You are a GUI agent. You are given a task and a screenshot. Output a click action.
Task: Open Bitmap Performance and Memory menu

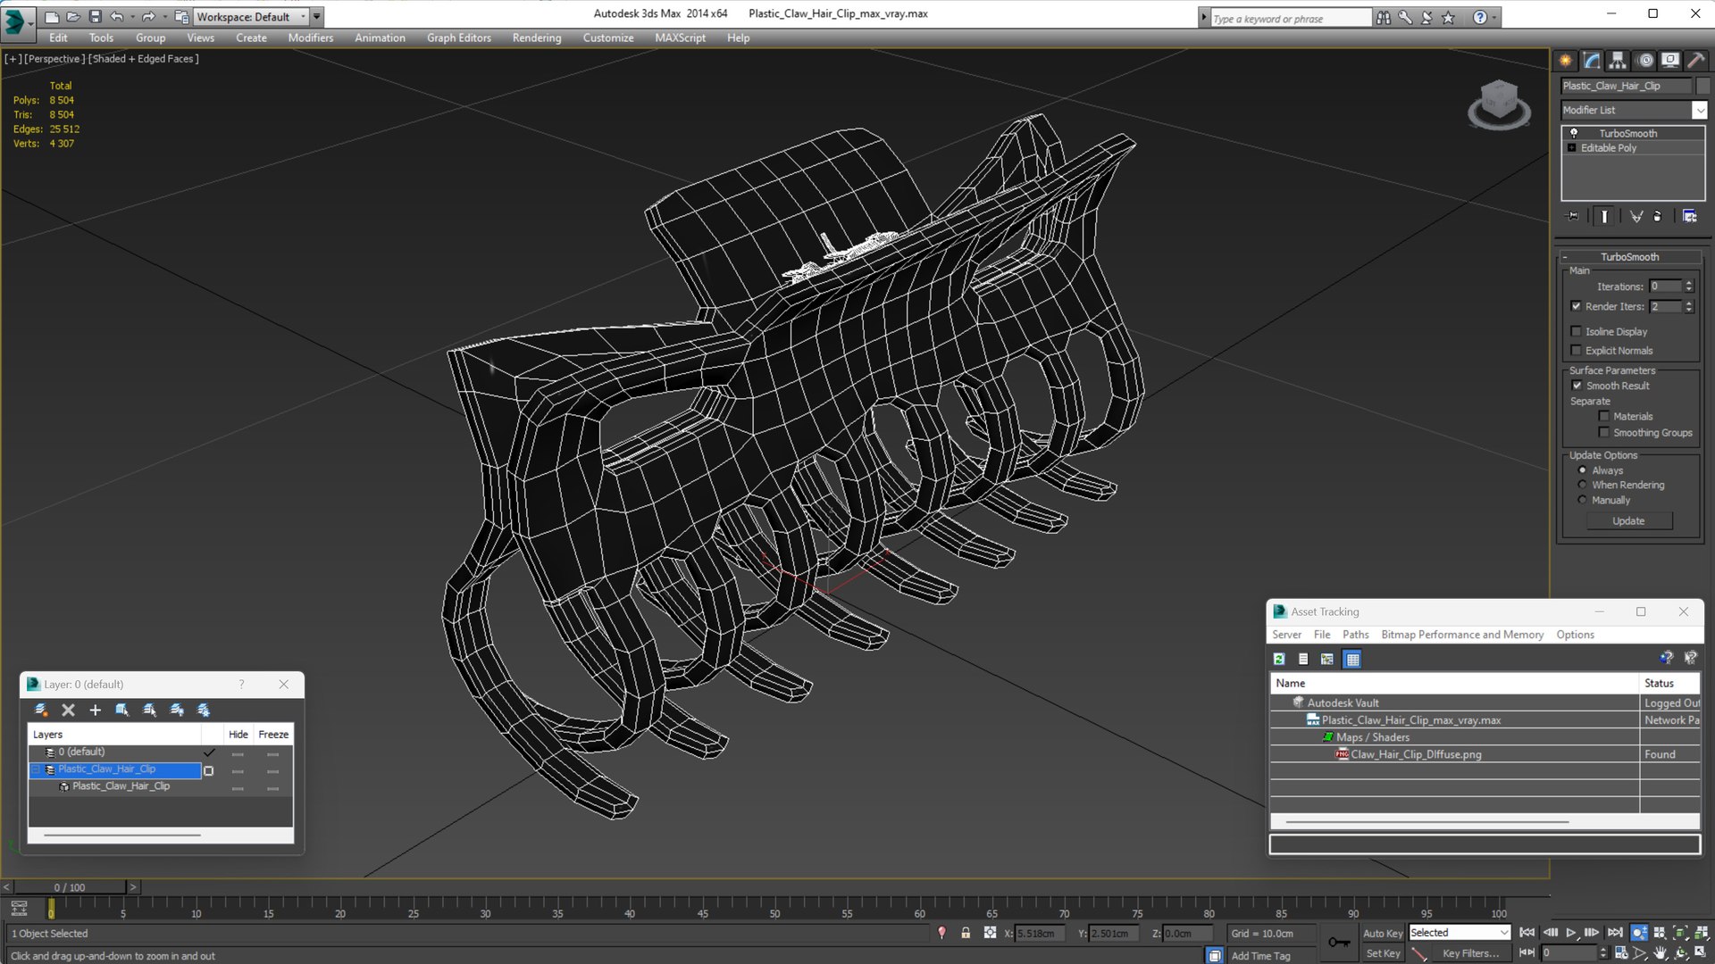(1461, 635)
